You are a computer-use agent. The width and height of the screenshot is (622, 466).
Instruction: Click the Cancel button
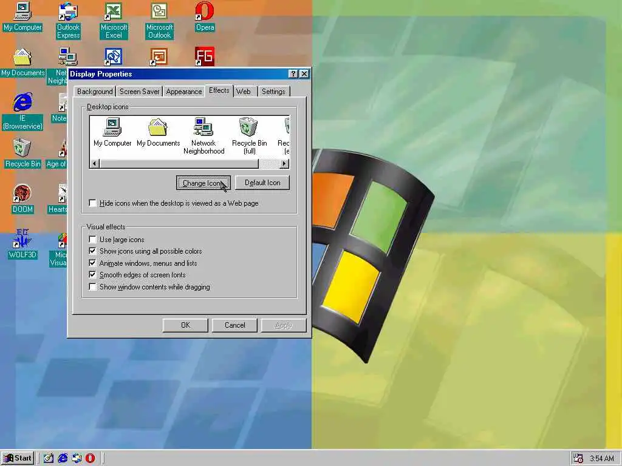click(235, 325)
